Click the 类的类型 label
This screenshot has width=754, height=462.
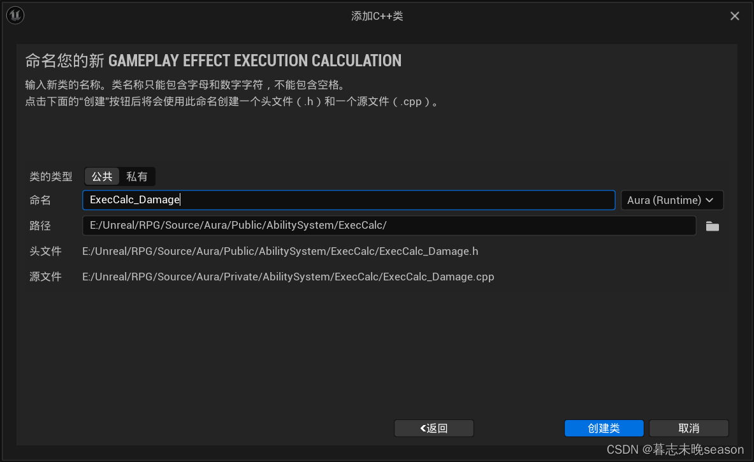[x=50, y=177]
